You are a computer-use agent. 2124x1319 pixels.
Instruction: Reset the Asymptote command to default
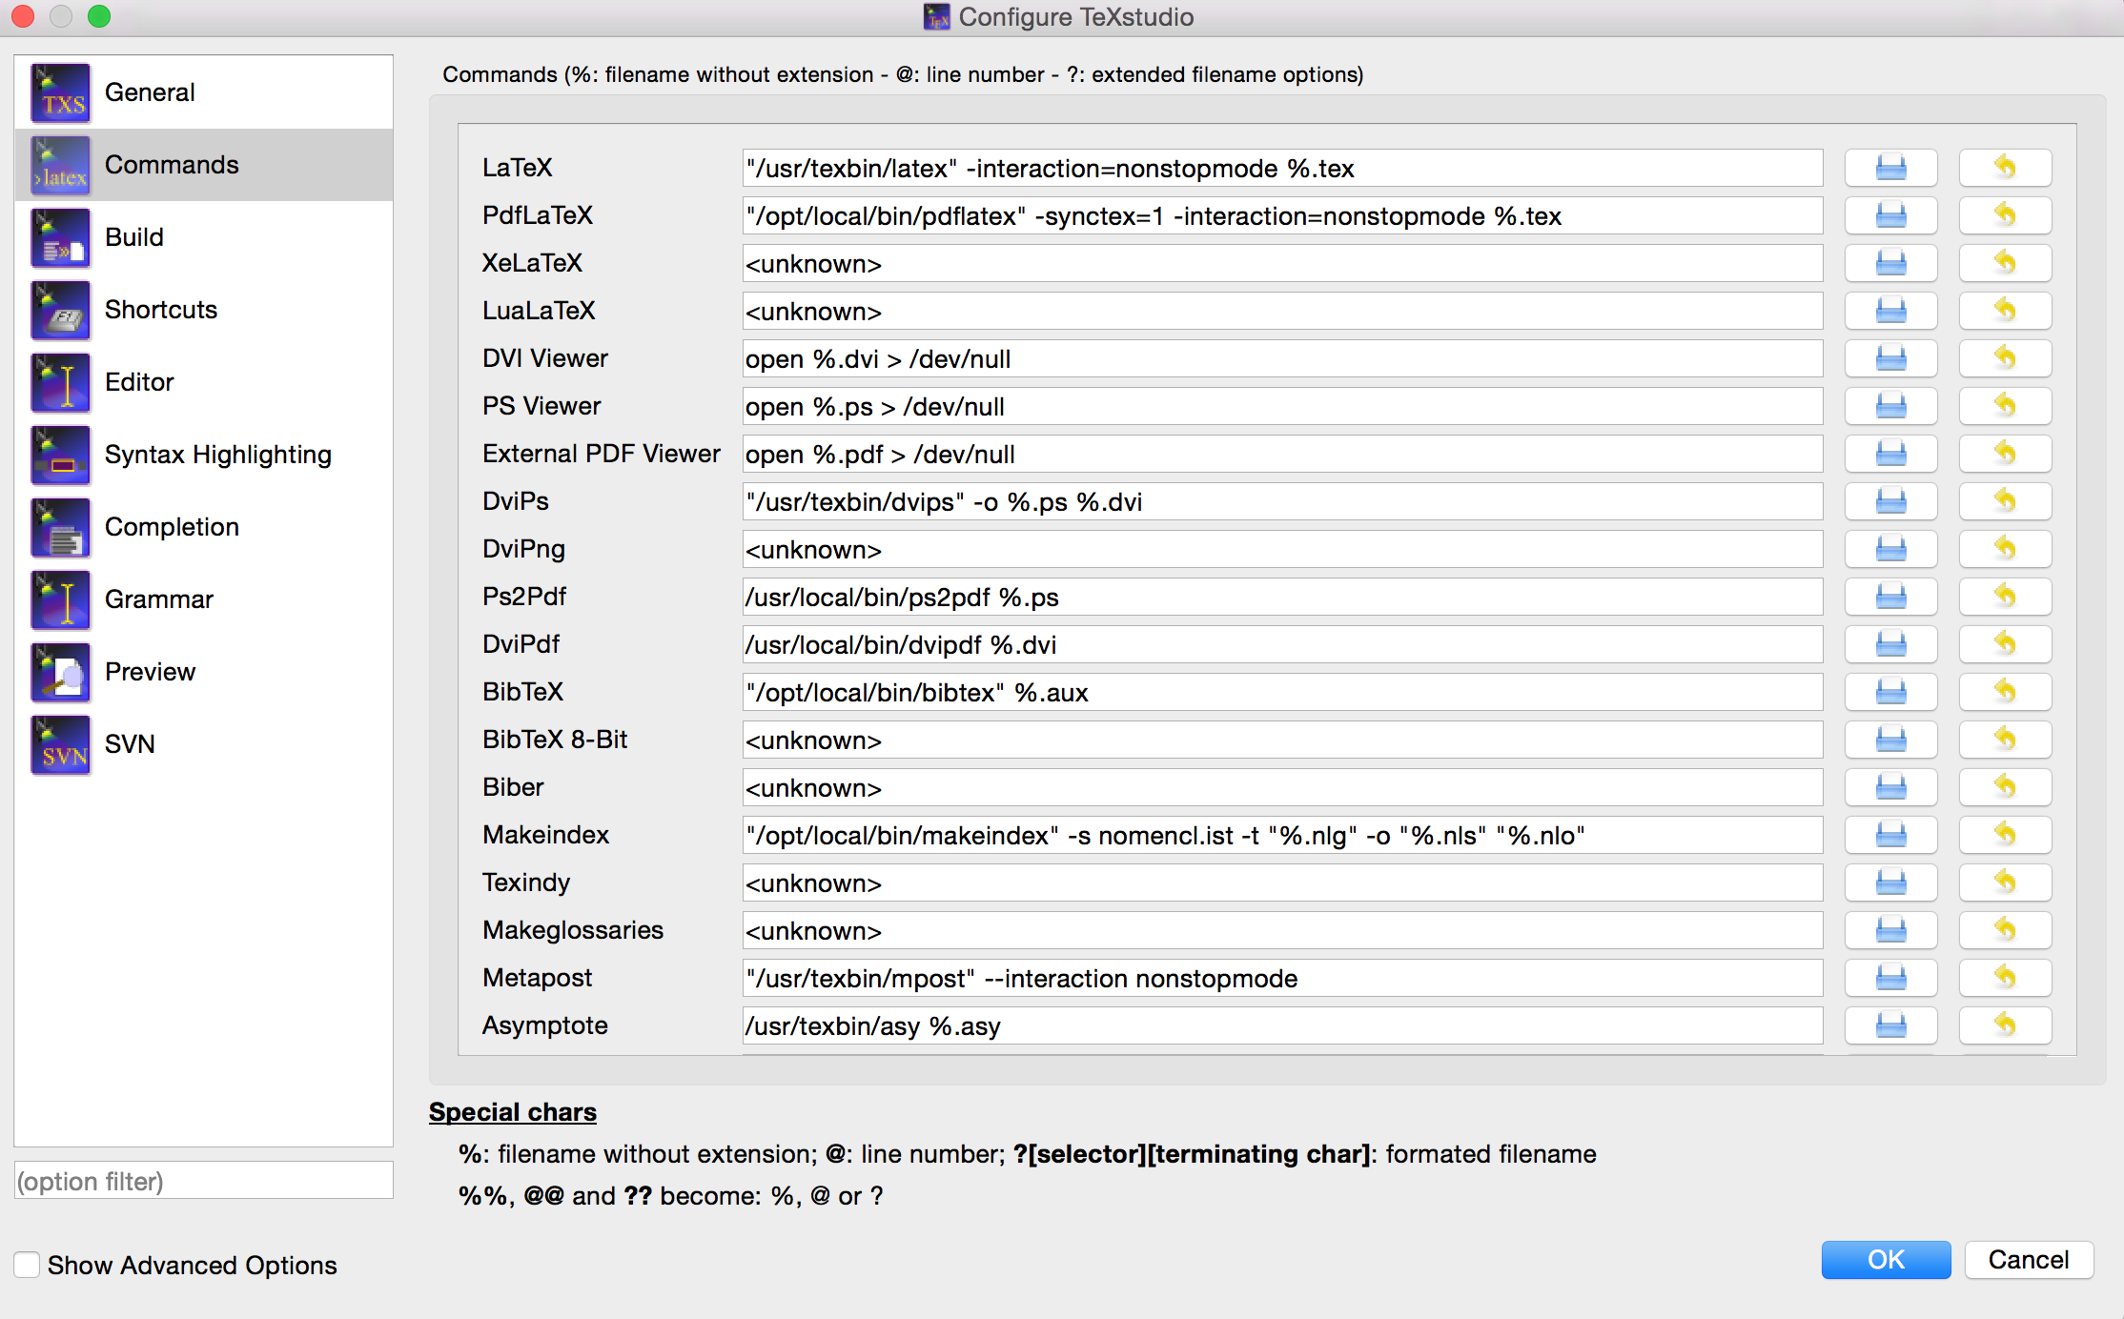pyautogui.click(x=2005, y=1025)
